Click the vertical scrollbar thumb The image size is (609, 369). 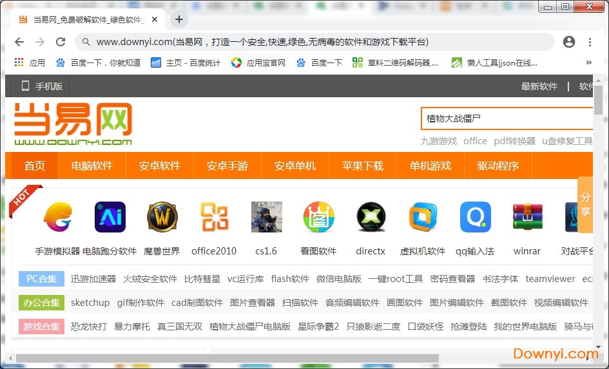(x=598, y=100)
